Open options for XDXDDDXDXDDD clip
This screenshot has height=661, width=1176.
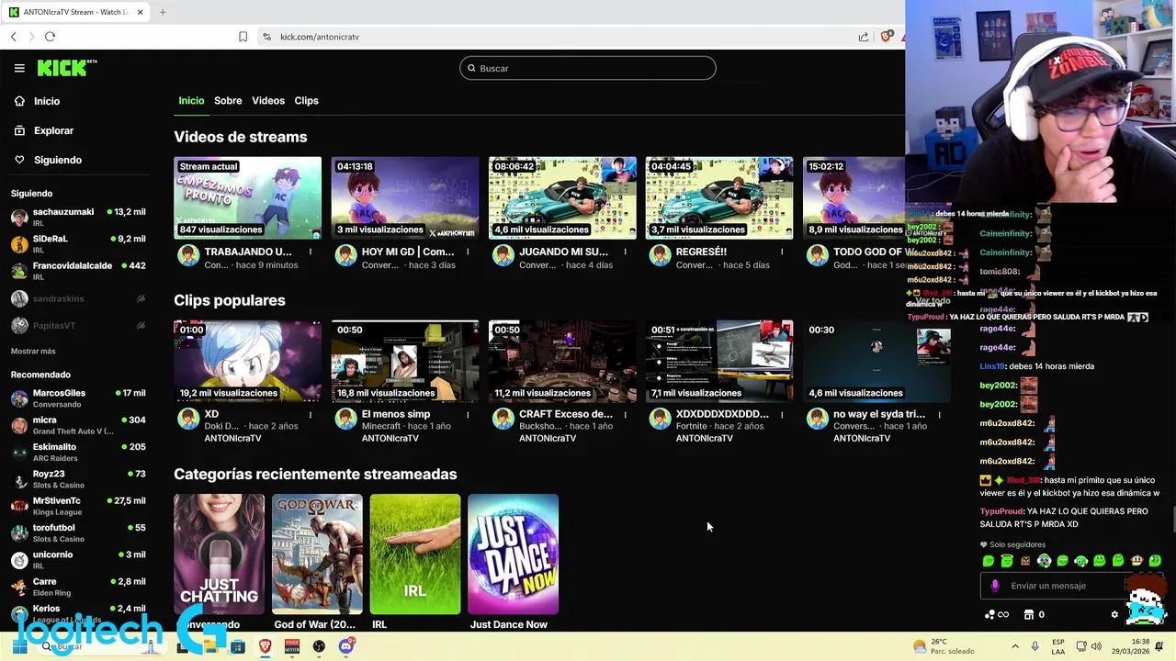[x=782, y=415]
